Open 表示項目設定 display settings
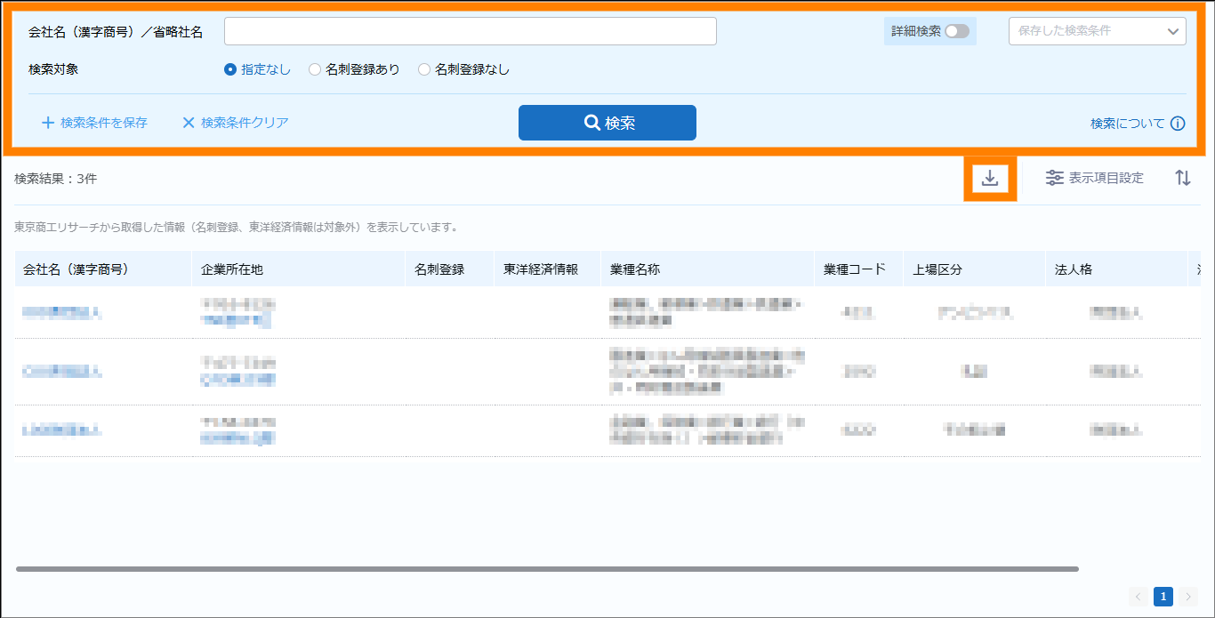Image resolution: width=1215 pixels, height=618 pixels. [x=1094, y=178]
